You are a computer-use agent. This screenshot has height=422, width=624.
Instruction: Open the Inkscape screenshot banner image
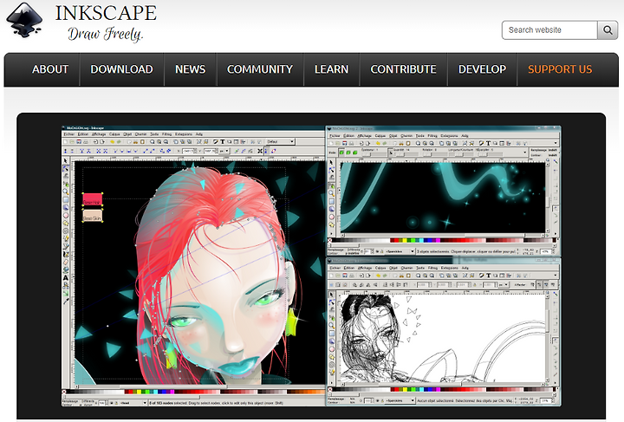tap(311, 266)
